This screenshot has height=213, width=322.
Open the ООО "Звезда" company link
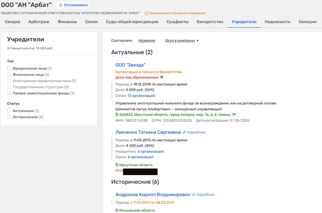130,65
